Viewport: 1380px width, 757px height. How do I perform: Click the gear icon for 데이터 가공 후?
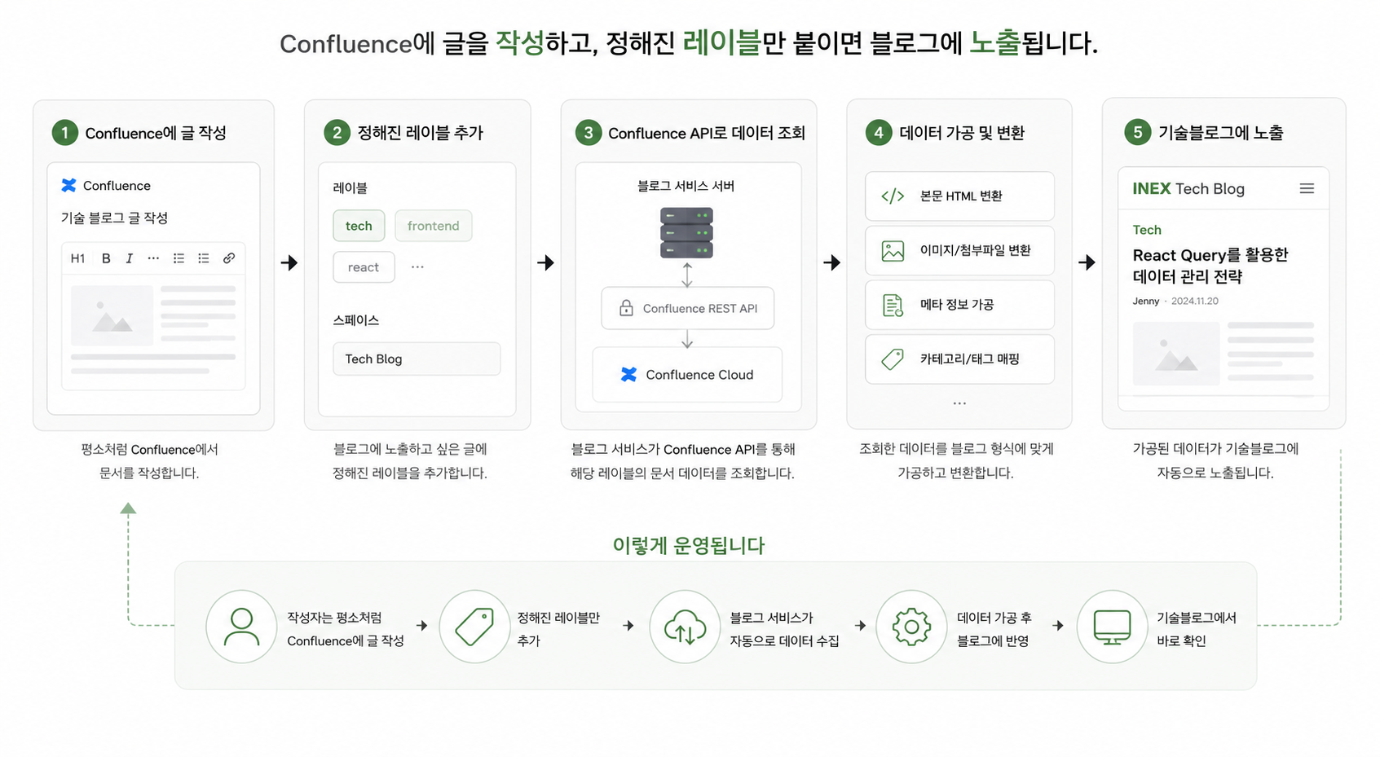click(x=911, y=627)
